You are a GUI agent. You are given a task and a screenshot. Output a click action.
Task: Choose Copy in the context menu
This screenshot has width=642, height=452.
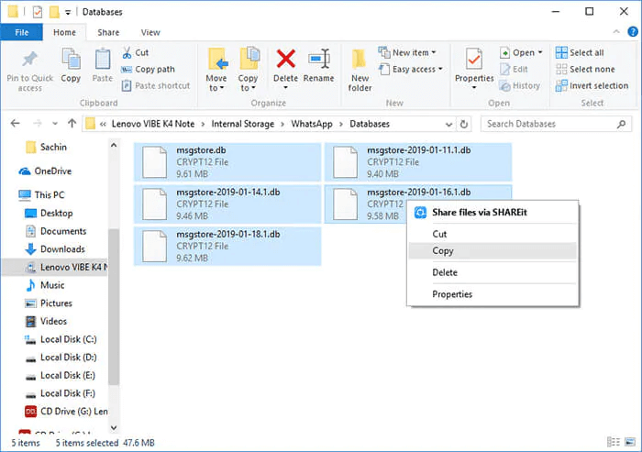point(493,250)
